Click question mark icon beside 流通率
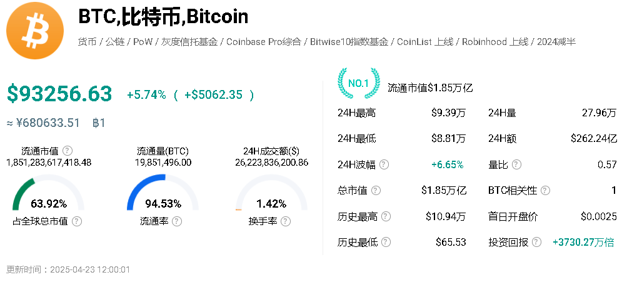 [x=177, y=221]
